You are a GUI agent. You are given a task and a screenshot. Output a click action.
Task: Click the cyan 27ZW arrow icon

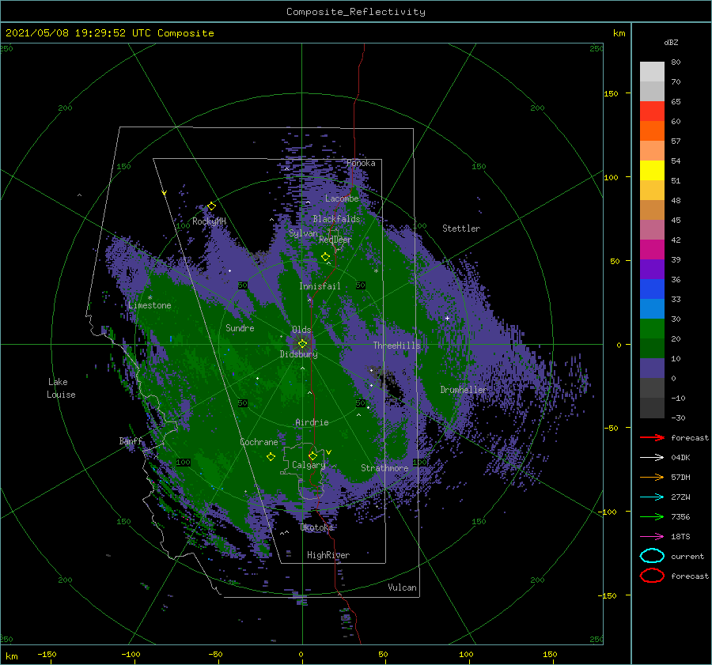652,497
